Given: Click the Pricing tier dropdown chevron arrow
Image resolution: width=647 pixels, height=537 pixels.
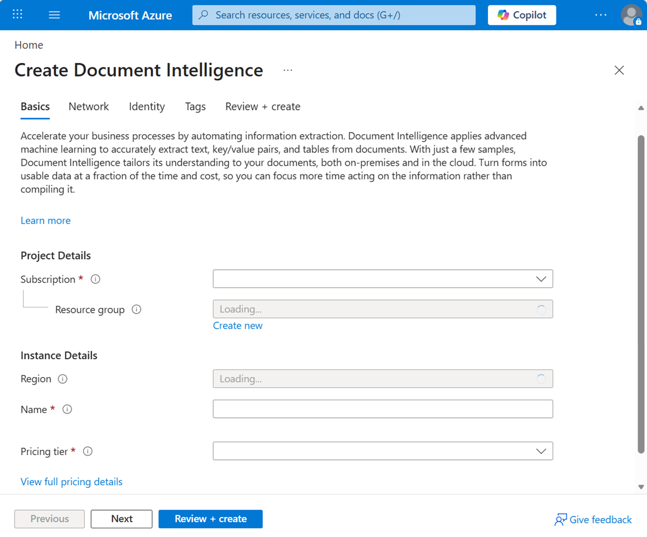Looking at the screenshot, I should [541, 451].
